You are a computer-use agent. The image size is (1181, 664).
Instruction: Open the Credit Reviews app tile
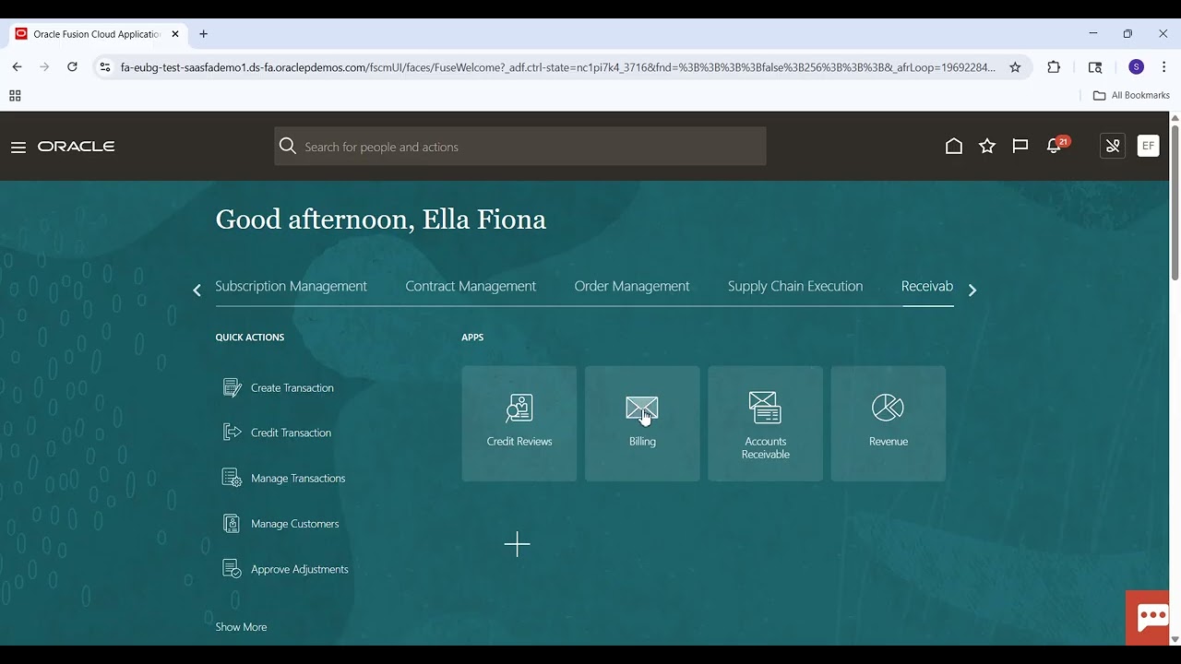(519, 423)
